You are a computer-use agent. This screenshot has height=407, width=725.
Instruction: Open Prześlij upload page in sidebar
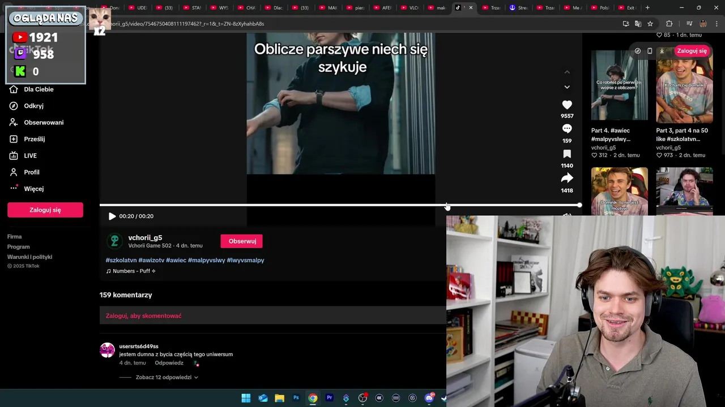click(34, 139)
